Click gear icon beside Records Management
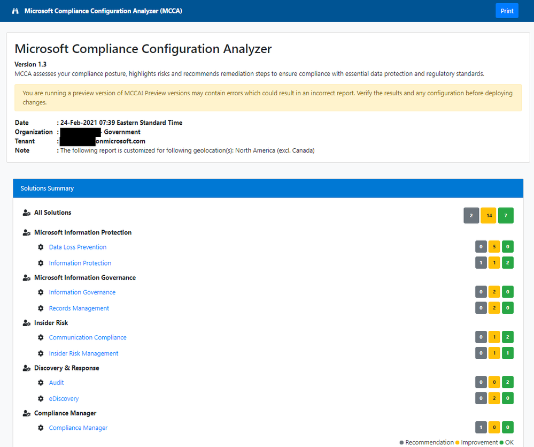The height and width of the screenshot is (447, 534). point(41,308)
